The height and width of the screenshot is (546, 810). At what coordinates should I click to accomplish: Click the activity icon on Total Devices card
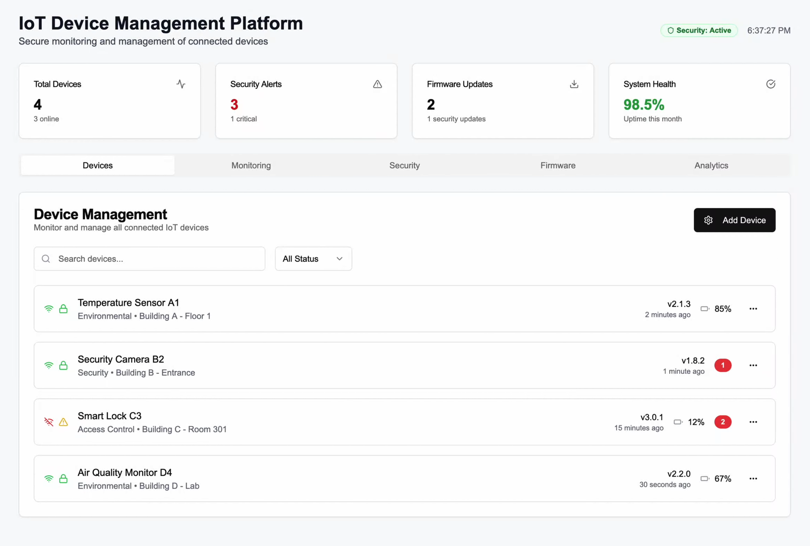tap(181, 84)
